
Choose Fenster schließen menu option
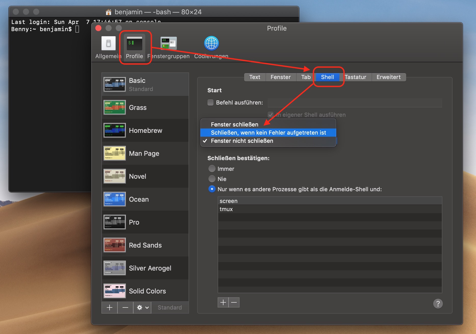point(268,124)
